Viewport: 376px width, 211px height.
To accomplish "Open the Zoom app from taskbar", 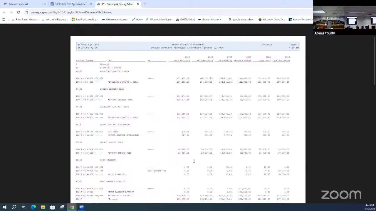I will click(x=81, y=207).
